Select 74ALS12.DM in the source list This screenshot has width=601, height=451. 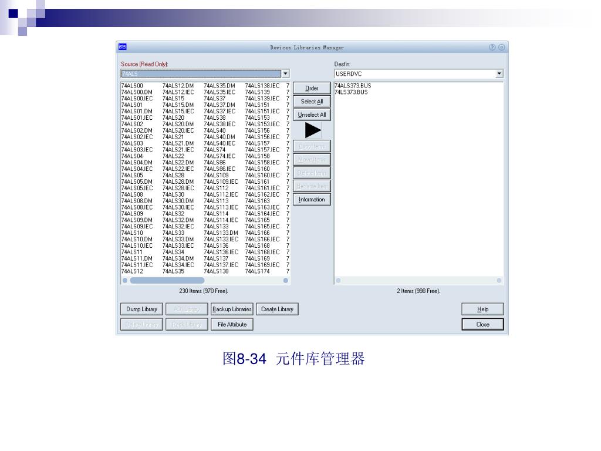pyautogui.click(x=178, y=86)
